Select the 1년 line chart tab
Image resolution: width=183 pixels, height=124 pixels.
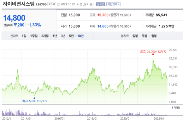55,36
